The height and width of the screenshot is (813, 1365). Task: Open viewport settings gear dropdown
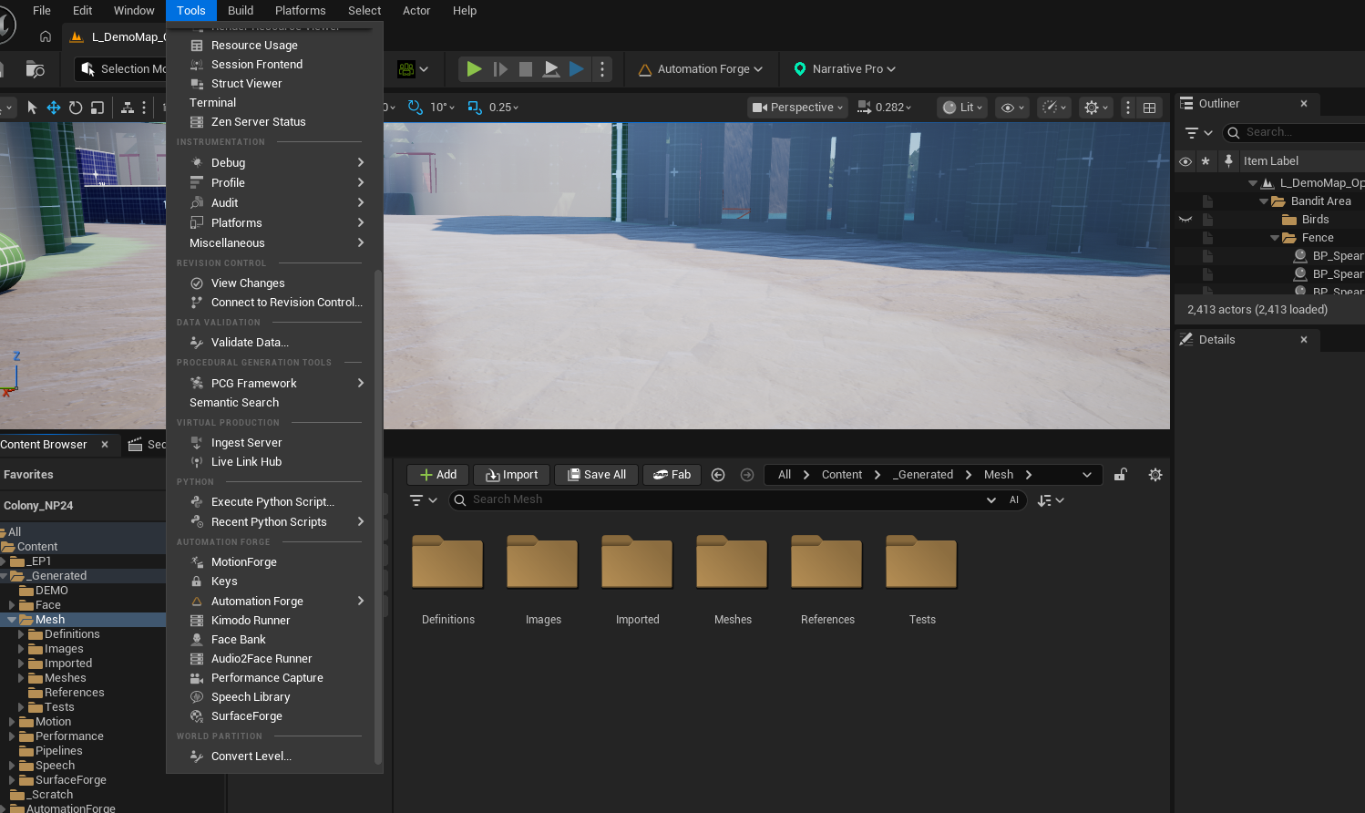click(x=1095, y=107)
